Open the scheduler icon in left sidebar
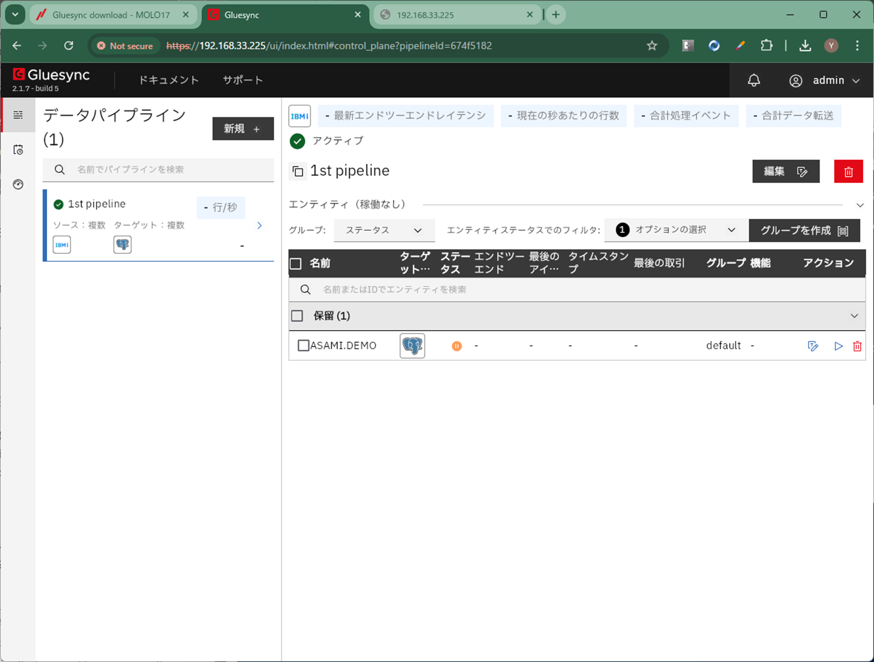Screen dimensions: 874x662 [18, 150]
